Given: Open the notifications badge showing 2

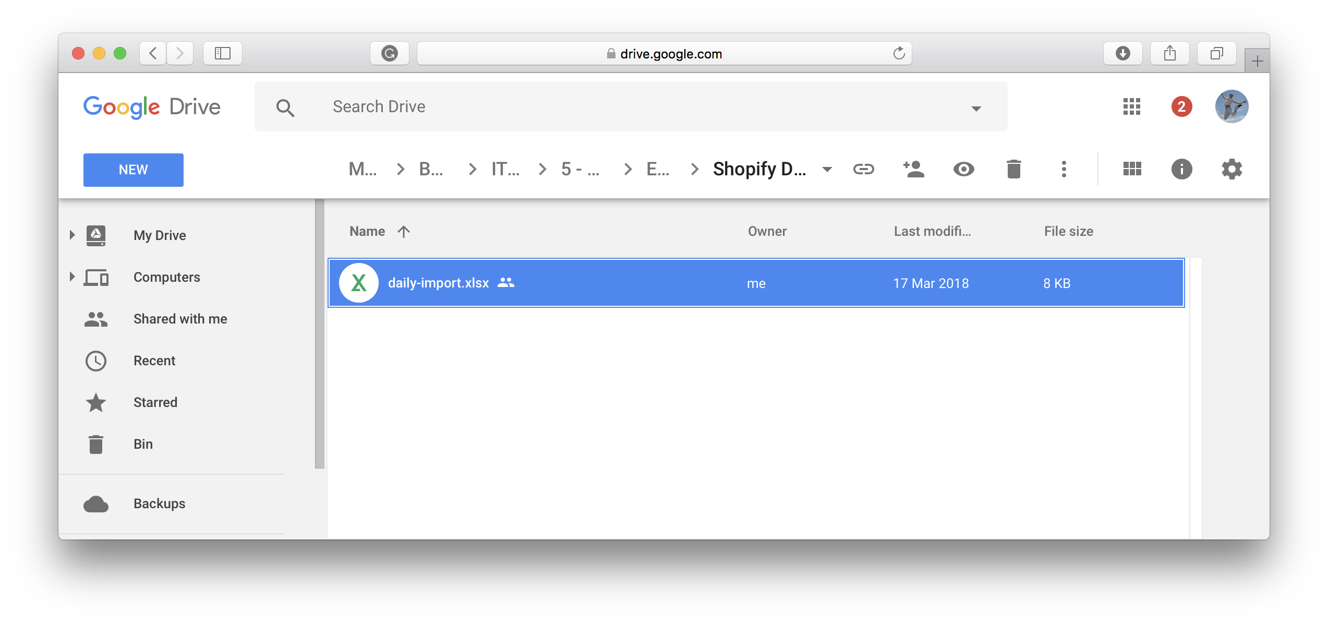Looking at the screenshot, I should click(x=1181, y=106).
